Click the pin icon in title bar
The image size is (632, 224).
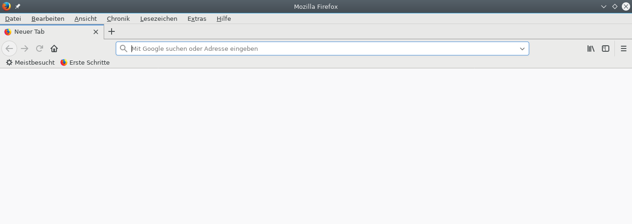tap(18, 6)
